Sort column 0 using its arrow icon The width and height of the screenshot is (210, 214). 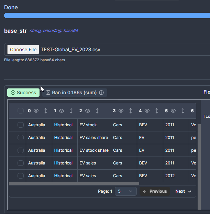pyautogui.click(x=46, y=111)
